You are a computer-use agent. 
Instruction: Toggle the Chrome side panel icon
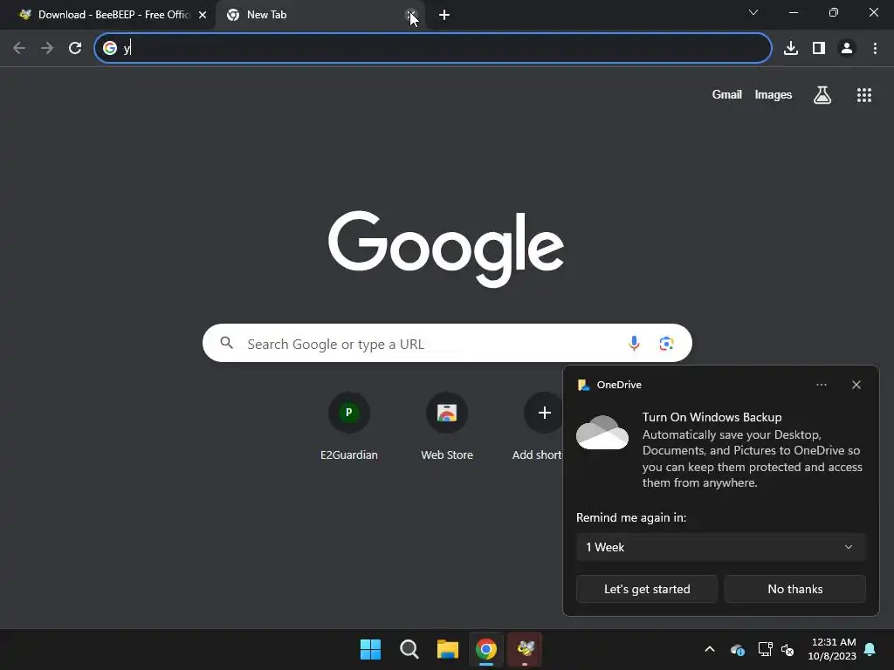click(819, 48)
